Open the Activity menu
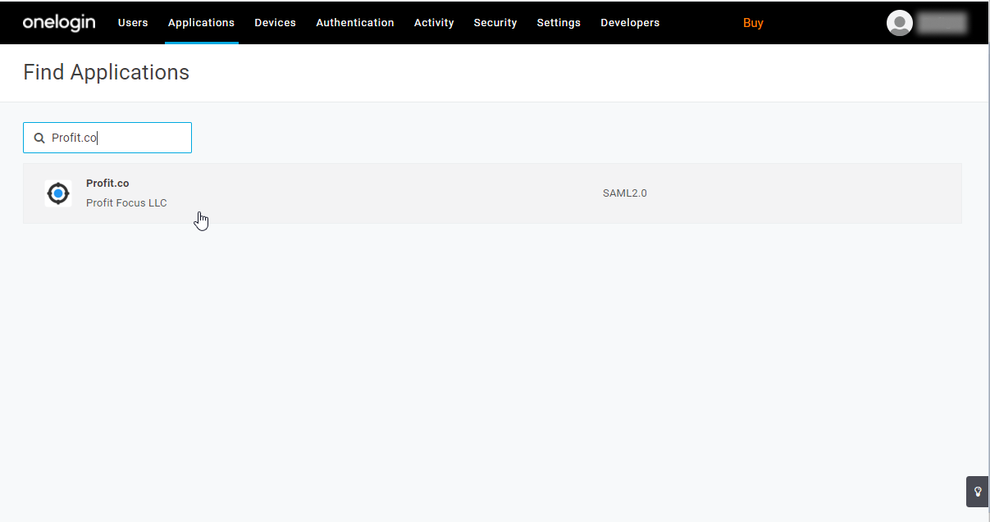Image resolution: width=990 pixels, height=522 pixels. [x=434, y=23]
